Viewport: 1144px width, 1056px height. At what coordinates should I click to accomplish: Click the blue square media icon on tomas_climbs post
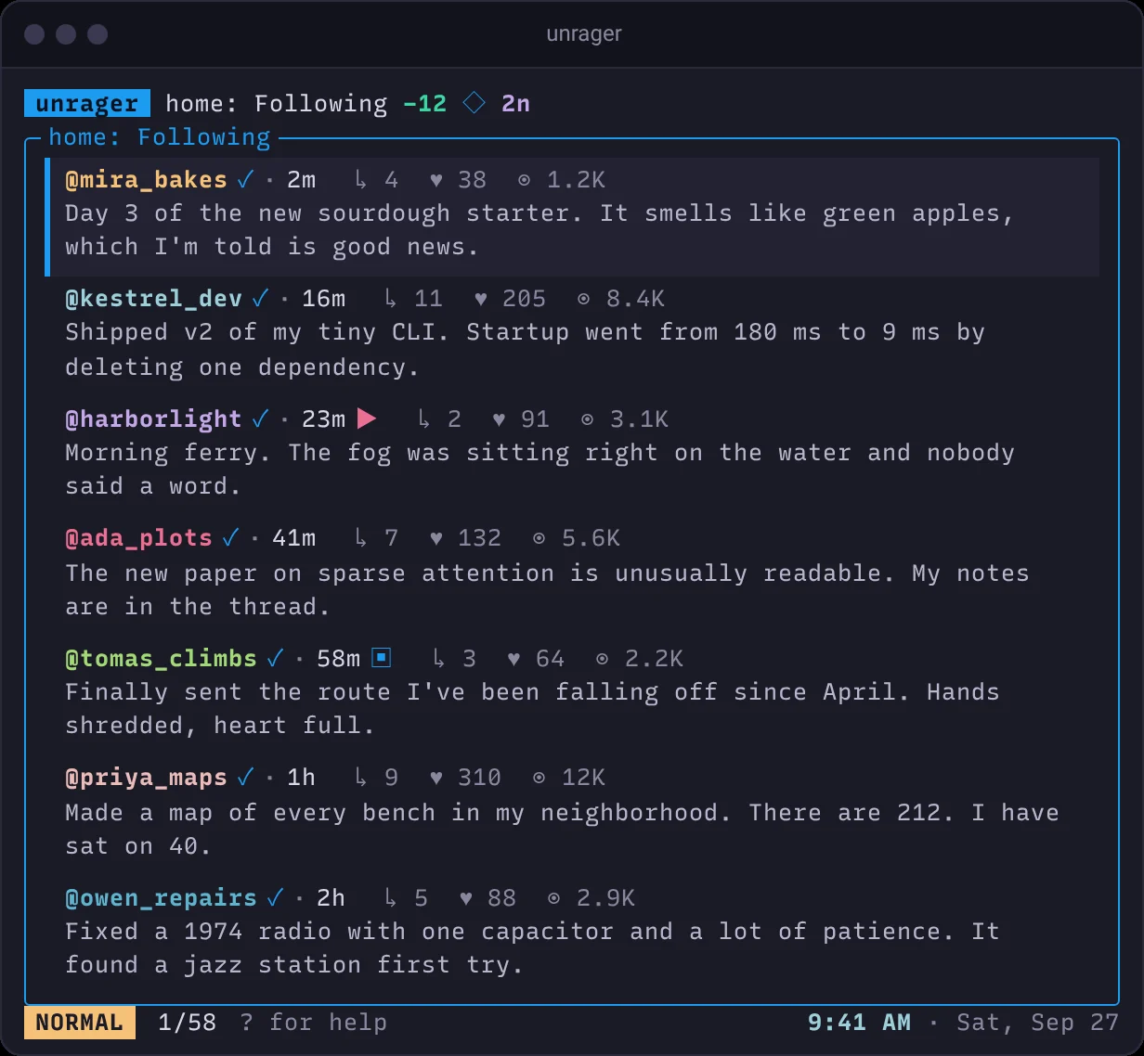(381, 658)
